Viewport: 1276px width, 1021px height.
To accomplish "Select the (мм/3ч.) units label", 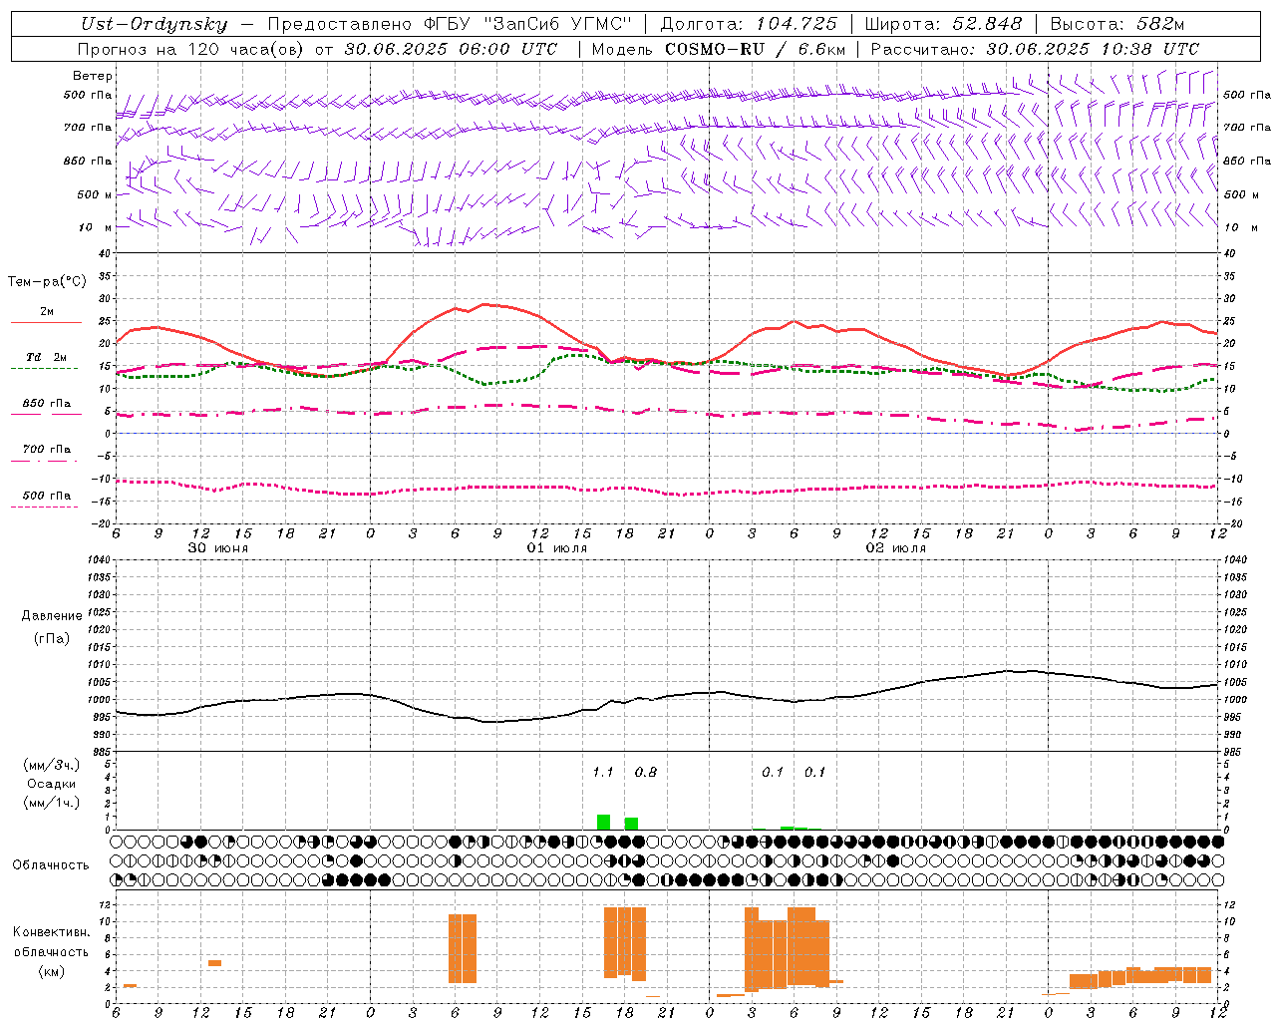I will click(x=52, y=765).
